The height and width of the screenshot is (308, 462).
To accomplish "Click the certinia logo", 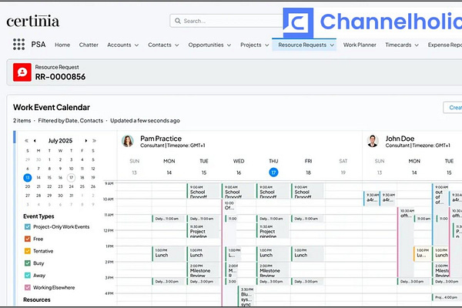I will (x=33, y=21).
